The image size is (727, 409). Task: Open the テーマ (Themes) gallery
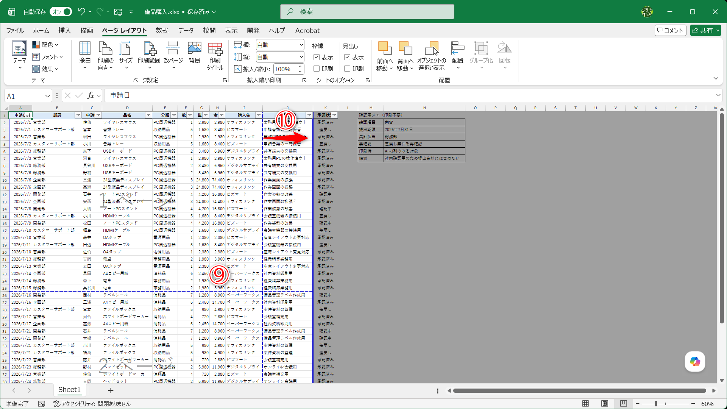(x=19, y=56)
